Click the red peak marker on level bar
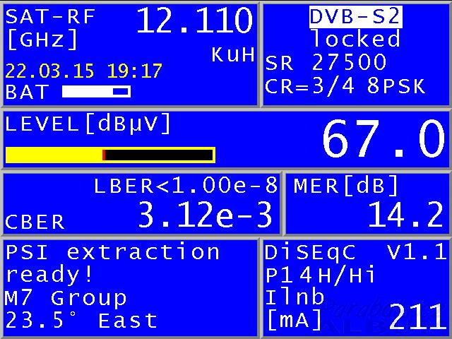The image size is (452, 339). 104,155
